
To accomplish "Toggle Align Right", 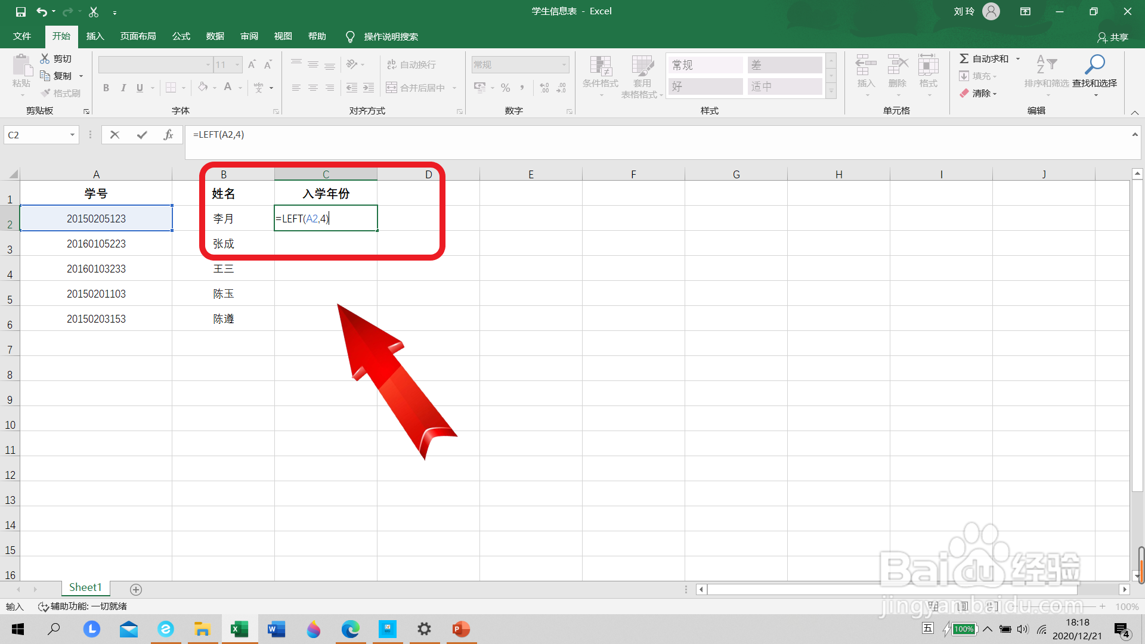I will point(330,88).
